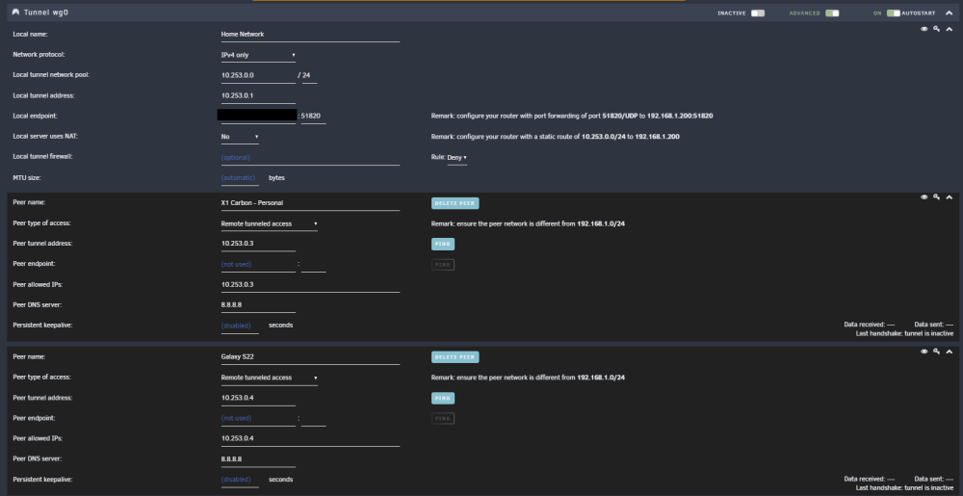Screen dimensions: 963x496
Task: Click the redacted Local endpoint field
Action: click(x=257, y=115)
